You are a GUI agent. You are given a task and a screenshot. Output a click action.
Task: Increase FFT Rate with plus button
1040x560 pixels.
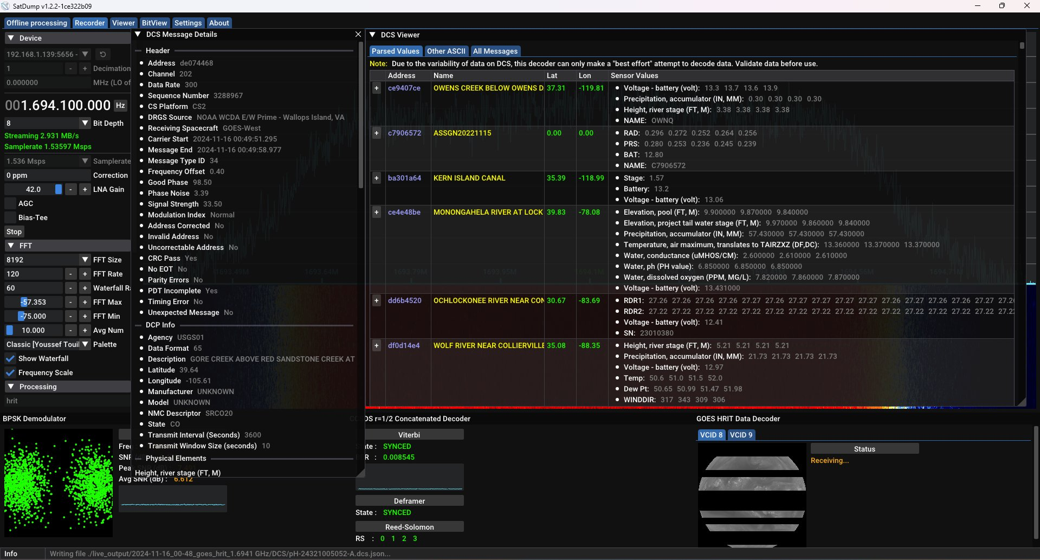[x=85, y=274]
